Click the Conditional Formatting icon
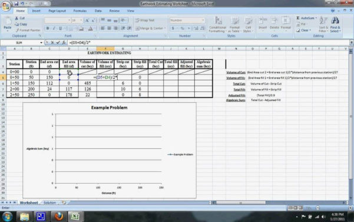The height and width of the screenshot is (222, 354). pos(218,21)
